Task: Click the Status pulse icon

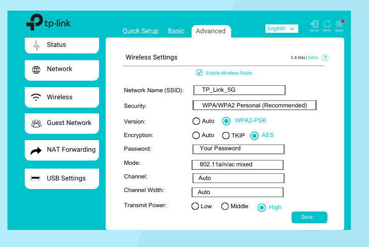Action: click(36, 45)
